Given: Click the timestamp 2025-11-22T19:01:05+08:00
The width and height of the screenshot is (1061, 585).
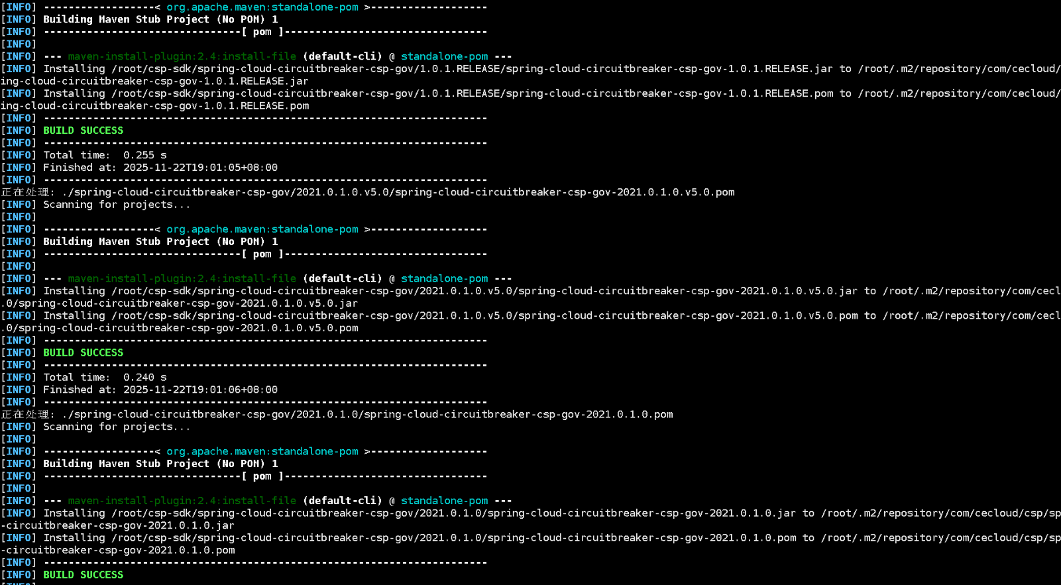Looking at the screenshot, I should click(200, 168).
